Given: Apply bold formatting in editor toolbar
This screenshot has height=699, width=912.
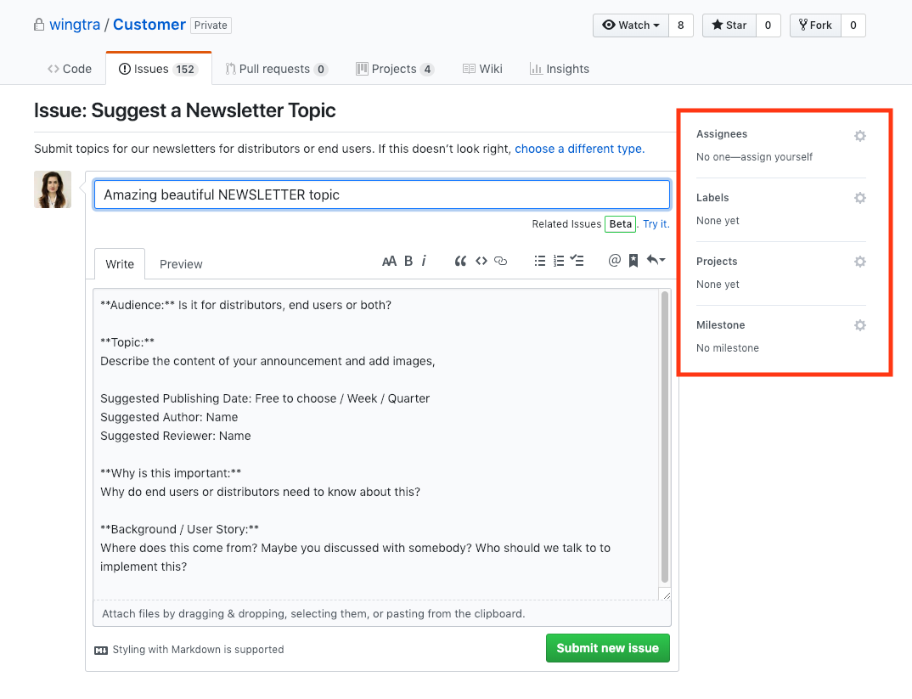Looking at the screenshot, I should pyautogui.click(x=408, y=262).
